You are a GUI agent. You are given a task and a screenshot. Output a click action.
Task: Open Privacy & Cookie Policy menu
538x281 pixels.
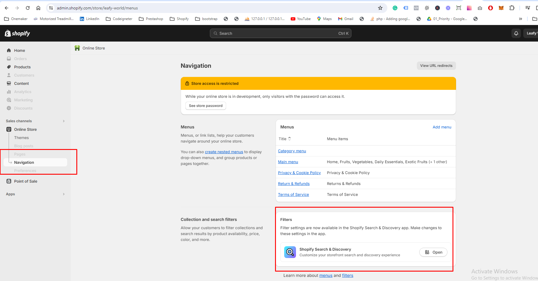pos(299,173)
